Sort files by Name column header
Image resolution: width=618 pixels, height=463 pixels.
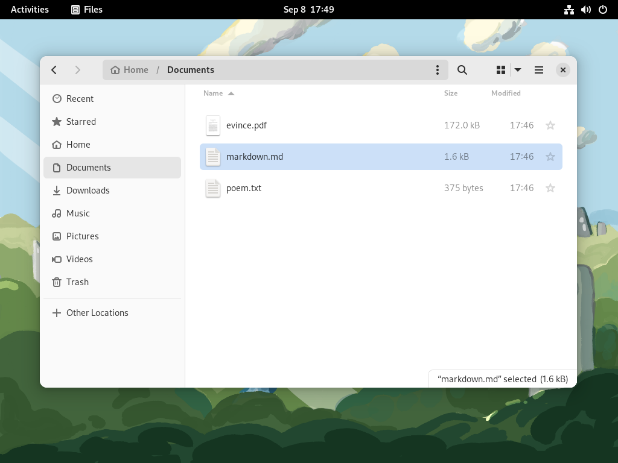tap(218, 93)
